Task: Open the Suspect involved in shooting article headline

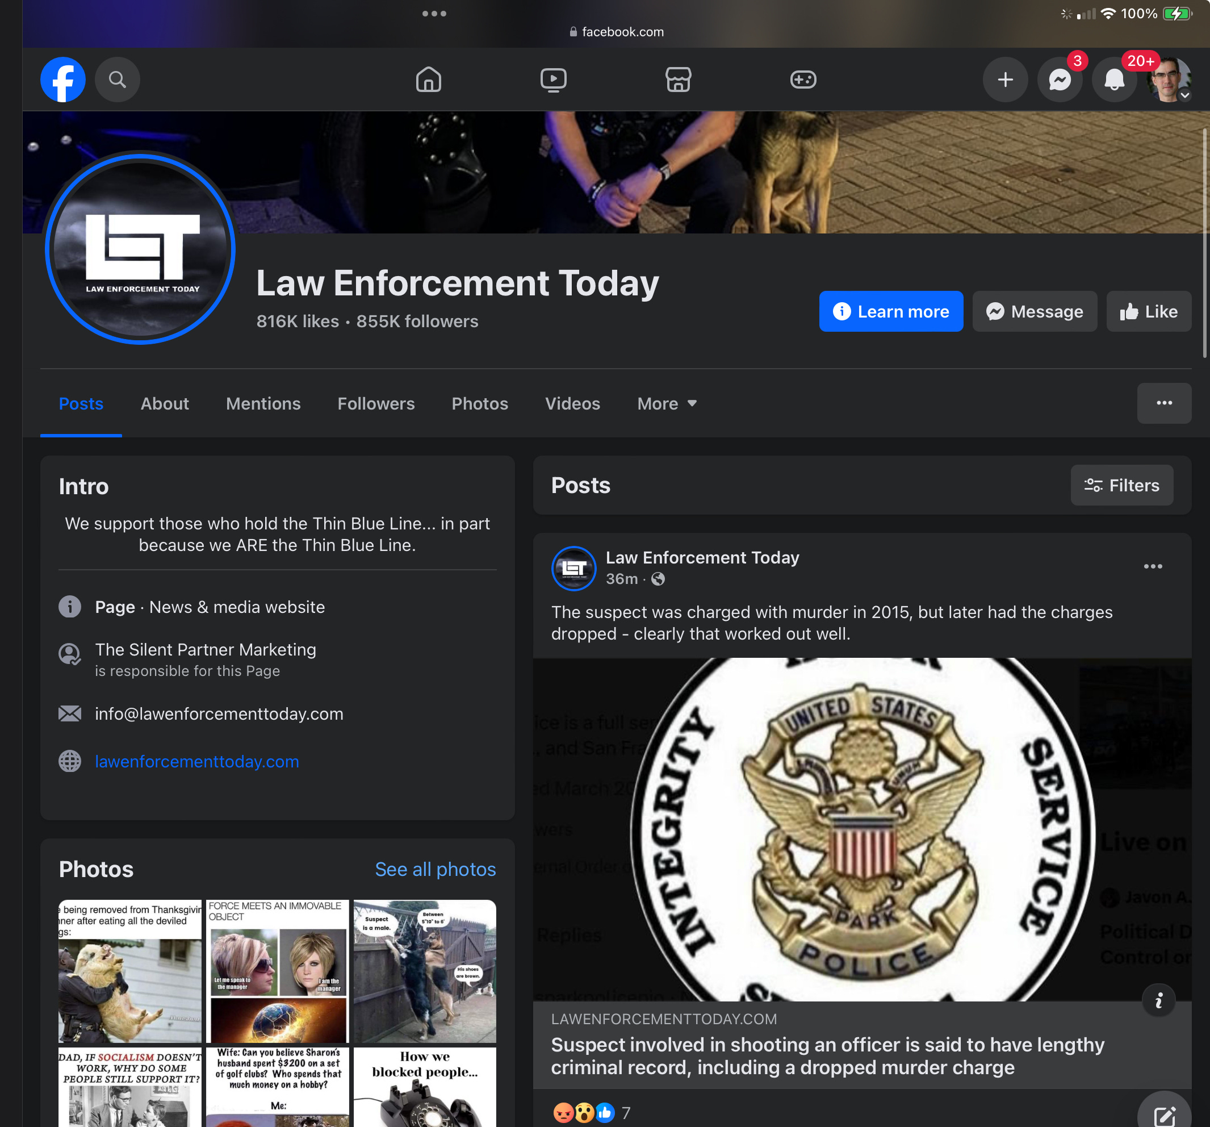Action: (x=827, y=1056)
